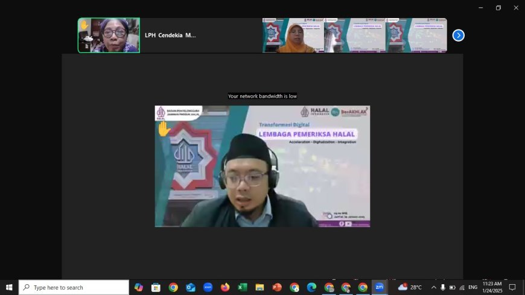Click the LPH Cendekia M... name label

click(x=170, y=35)
